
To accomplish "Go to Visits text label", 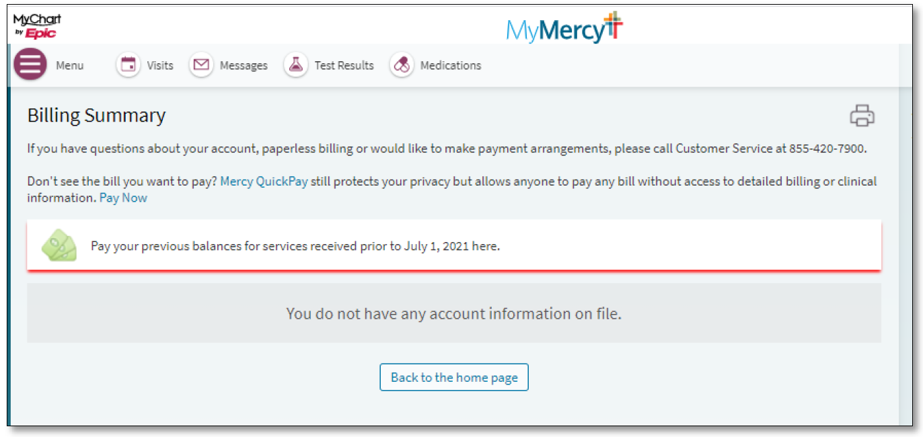I will pyautogui.click(x=160, y=65).
